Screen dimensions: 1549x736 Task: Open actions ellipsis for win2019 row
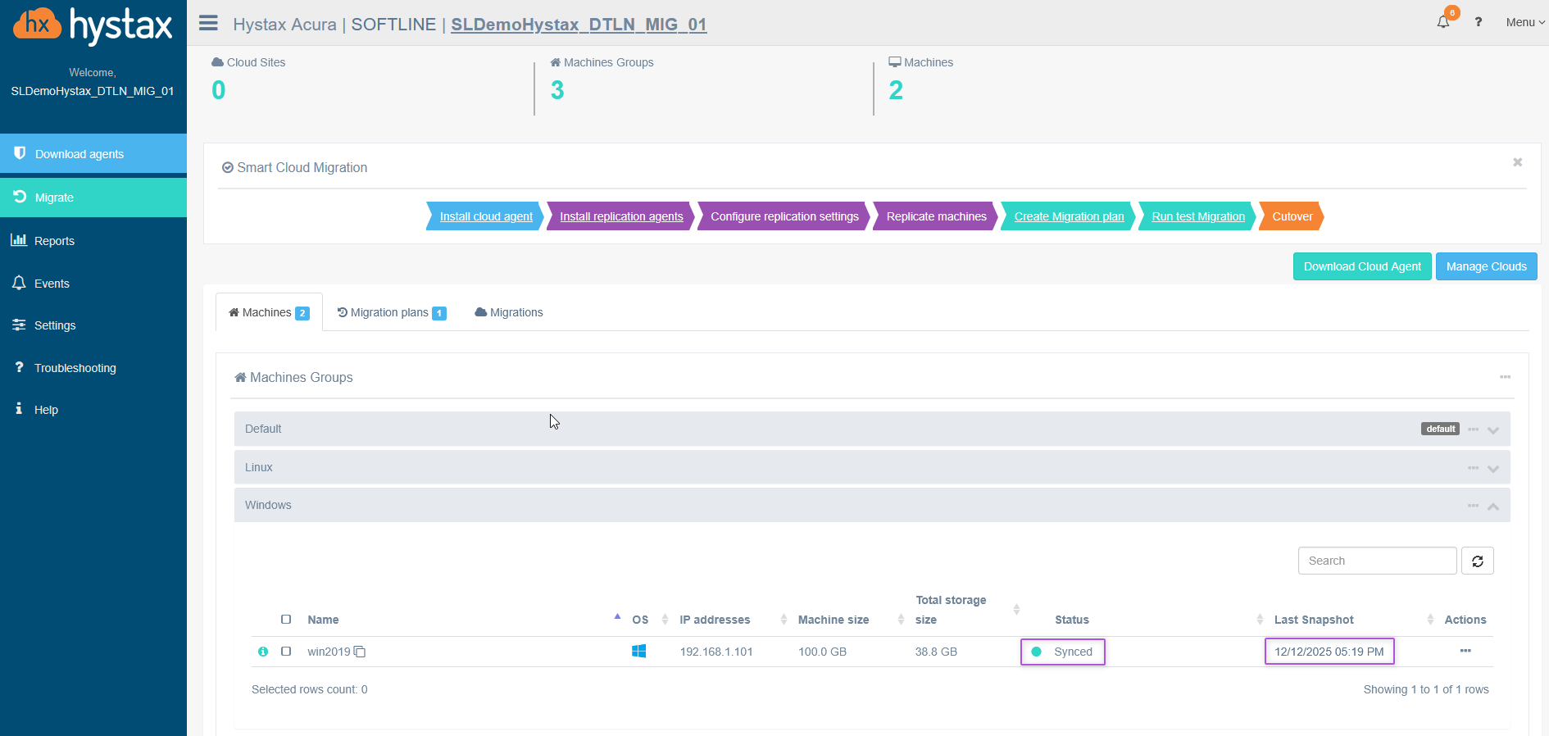coord(1465,651)
